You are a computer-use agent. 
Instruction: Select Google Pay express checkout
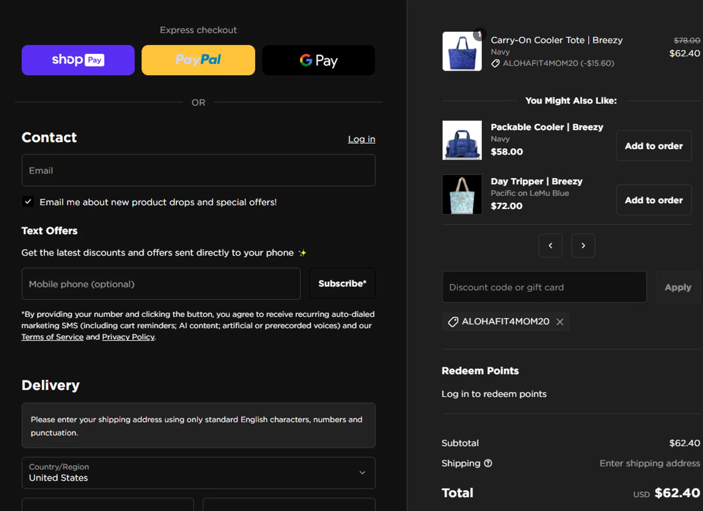(x=318, y=60)
